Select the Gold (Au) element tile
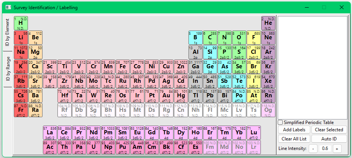This screenshot has width=352, height=158. click(166, 96)
